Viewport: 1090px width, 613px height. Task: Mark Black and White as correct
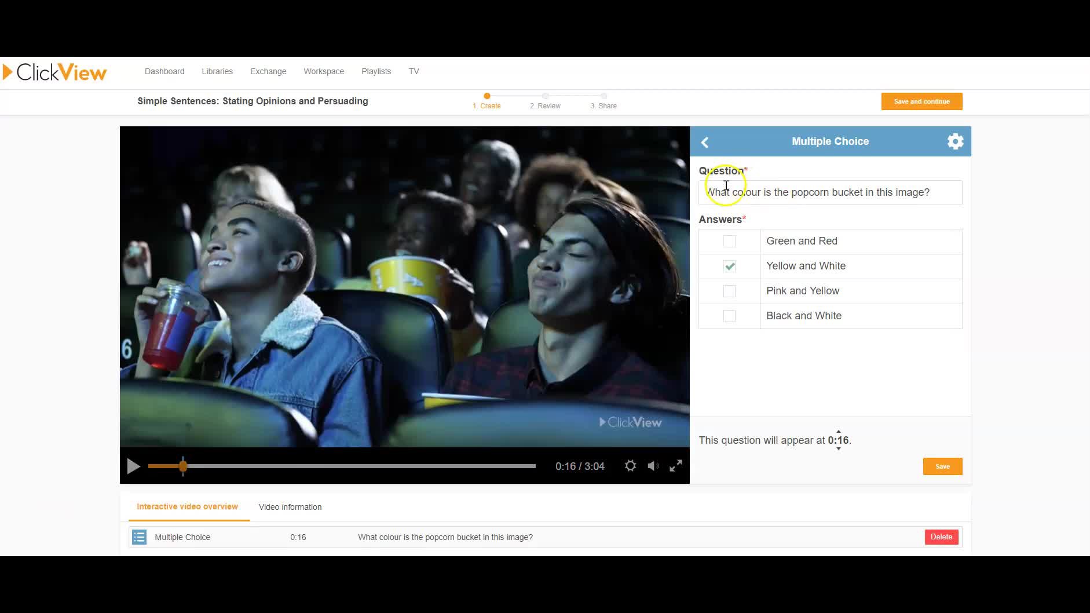tap(729, 316)
